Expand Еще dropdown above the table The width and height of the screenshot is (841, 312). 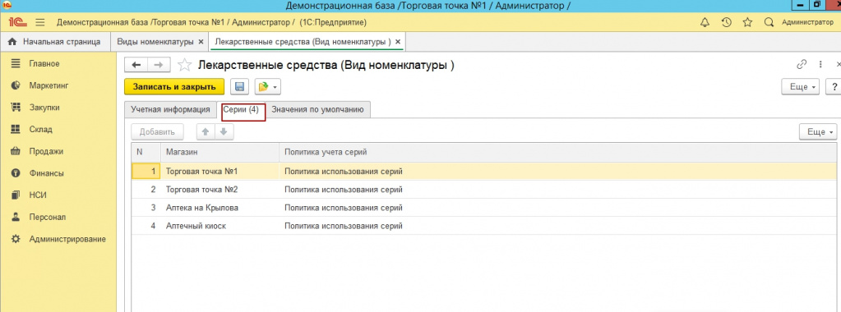(x=818, y=132)
